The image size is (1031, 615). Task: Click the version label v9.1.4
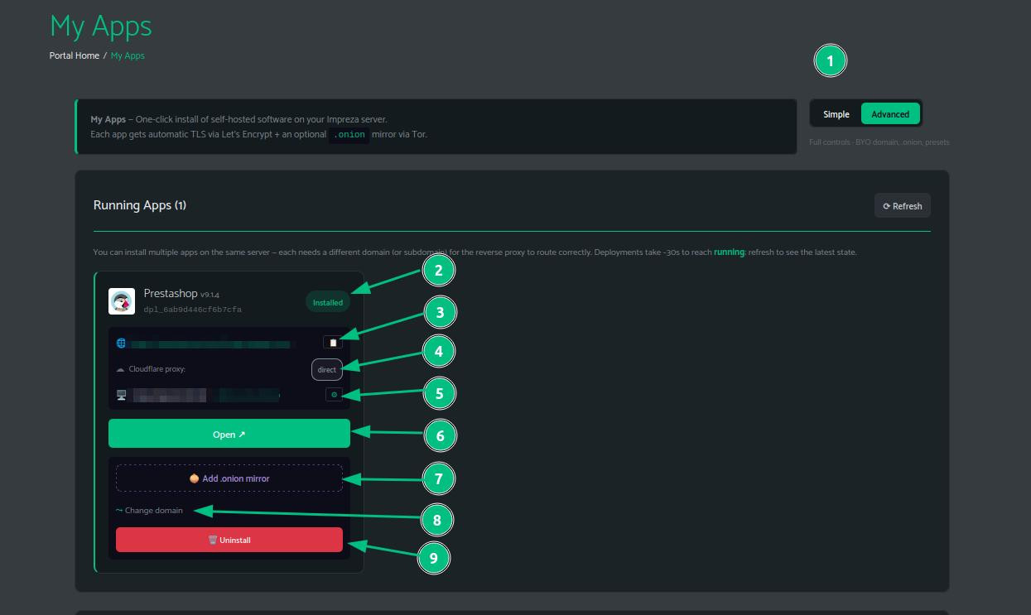click(210, 295)
